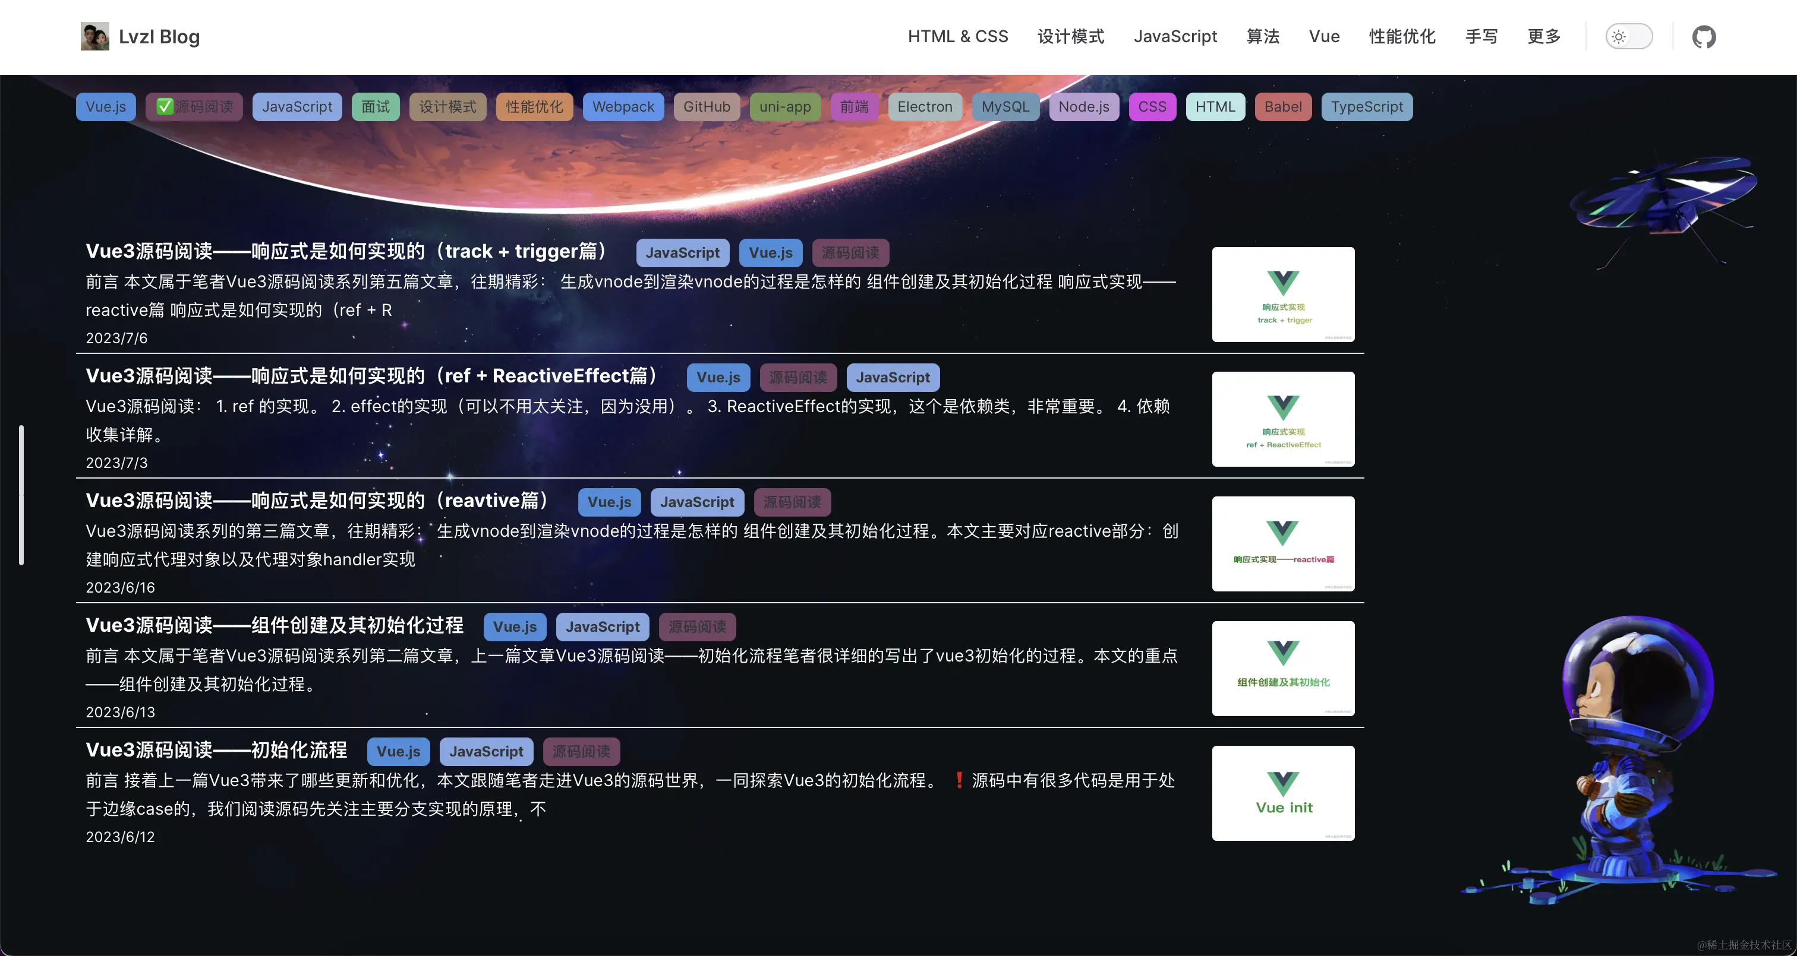Uncheck the selected 源码阅读 tag filter
Image resolution: width=1797 pixels, height=956 pixels.
tap(194, 107)
